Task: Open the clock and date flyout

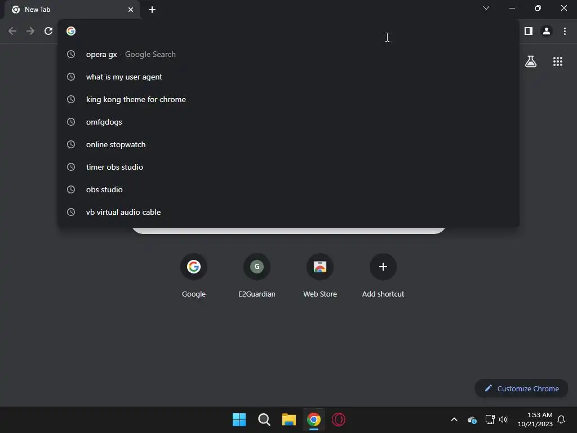Action: coord(535,419)
